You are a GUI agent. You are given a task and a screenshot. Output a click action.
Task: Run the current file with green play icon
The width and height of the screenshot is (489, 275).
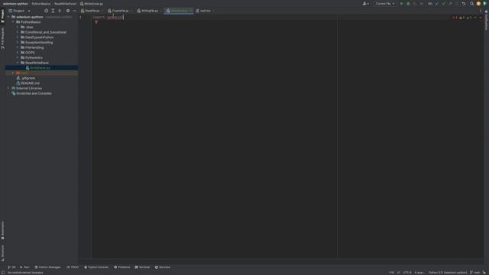point(401,4)
